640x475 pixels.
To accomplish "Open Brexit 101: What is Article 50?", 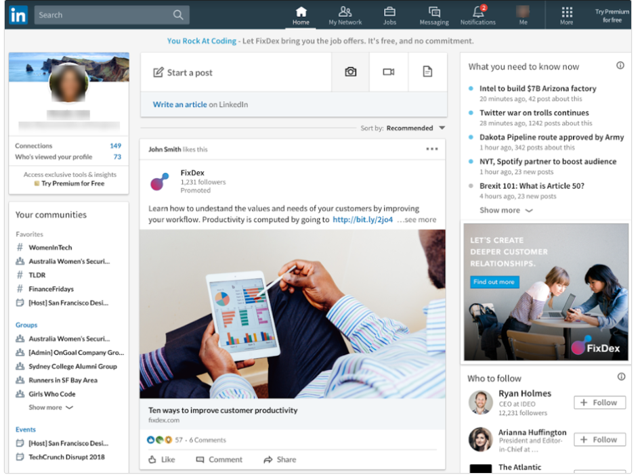I will [x=532, y=186].
